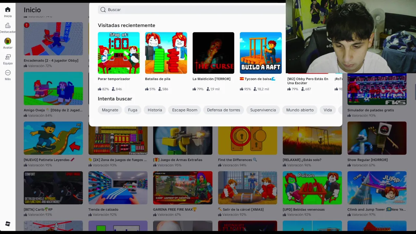Viewport: 416px width, 234px height.
Task: Click the Roblox logo icon at bottom-left
Action: (8, 224)
